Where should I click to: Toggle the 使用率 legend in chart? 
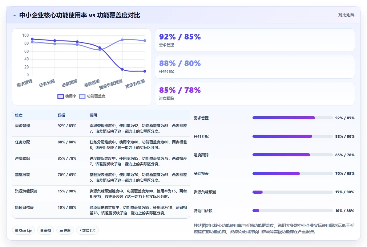tap(67, 96)
